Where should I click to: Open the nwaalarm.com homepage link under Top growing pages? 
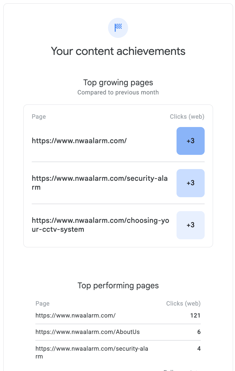point(79,141)
